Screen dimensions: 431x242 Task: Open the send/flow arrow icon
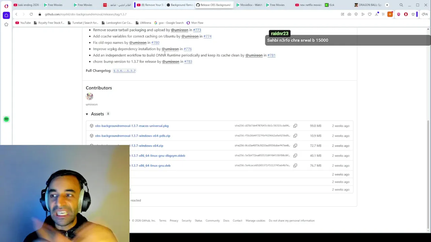coord(363,14)
